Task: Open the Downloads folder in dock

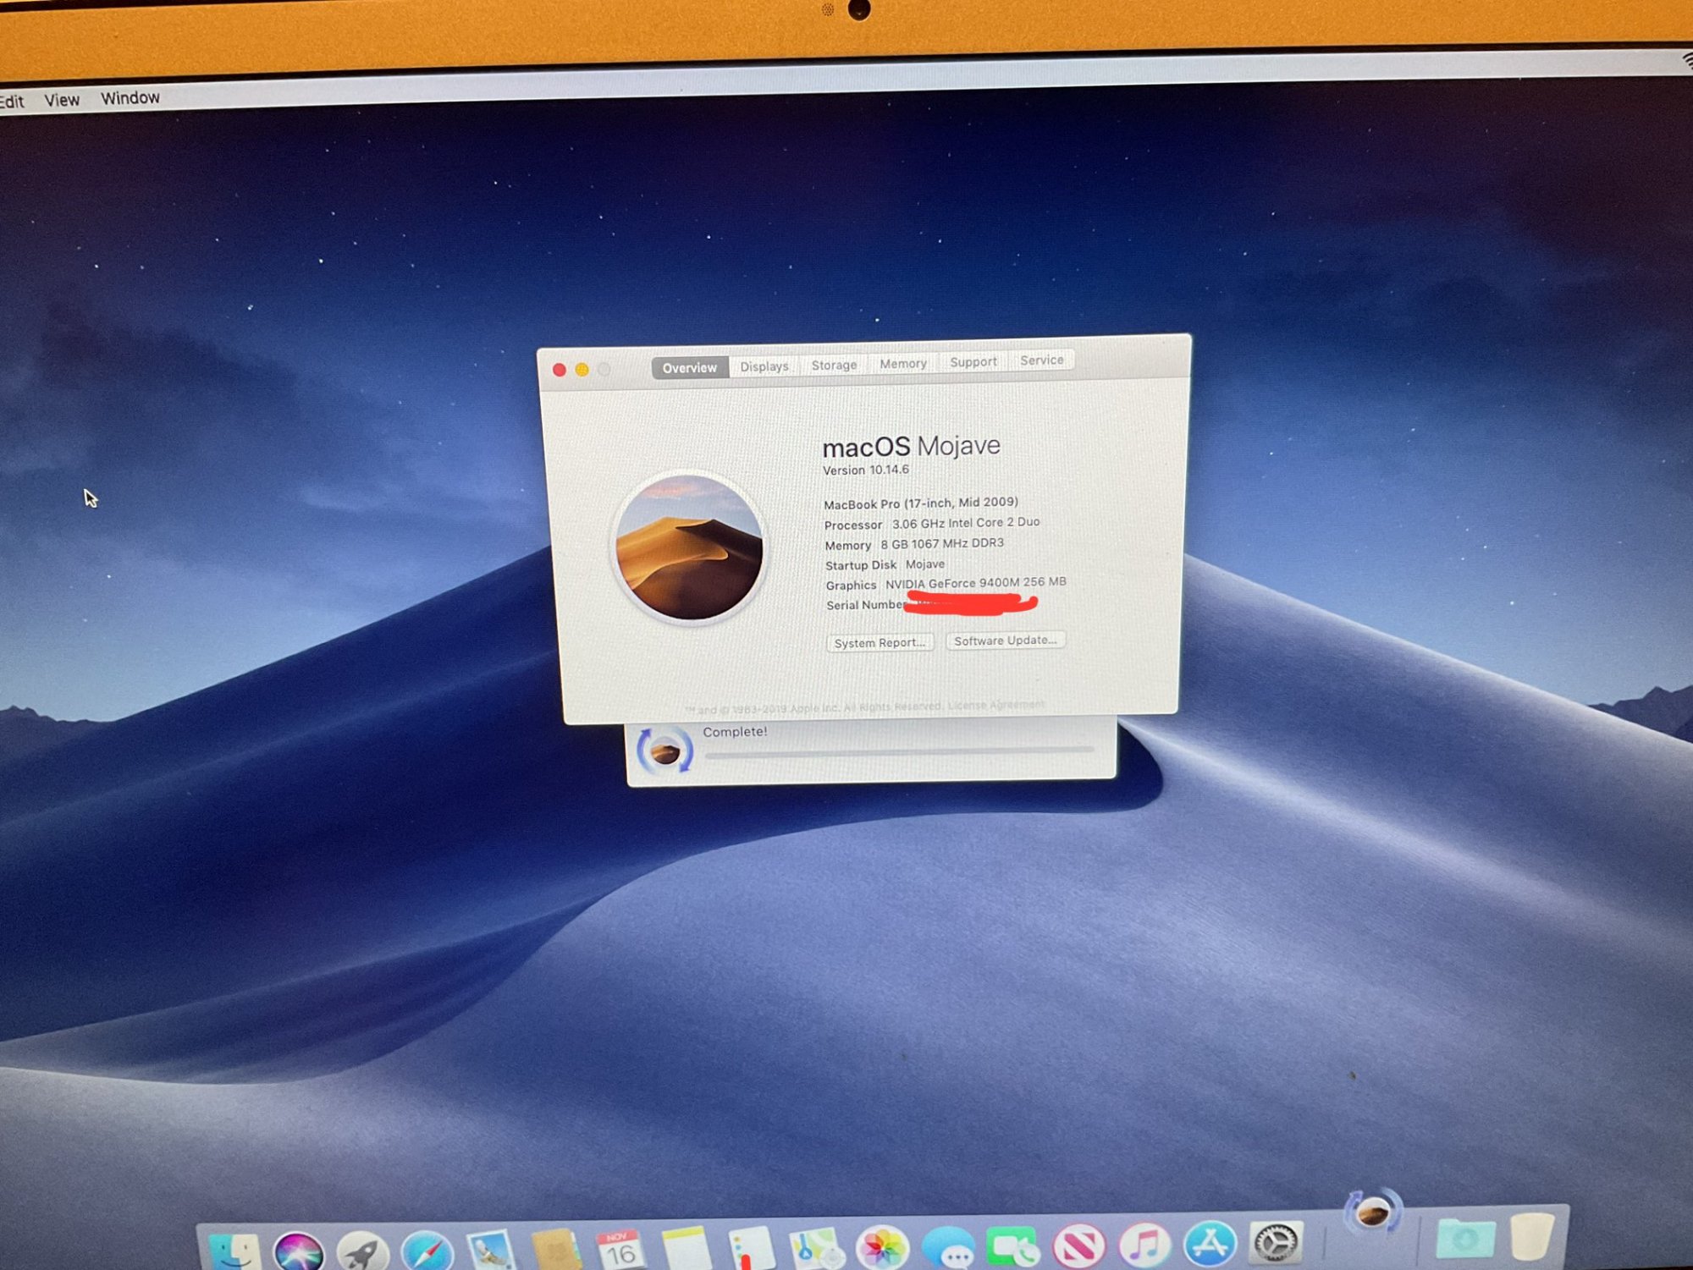Action: [1465, 1239]
